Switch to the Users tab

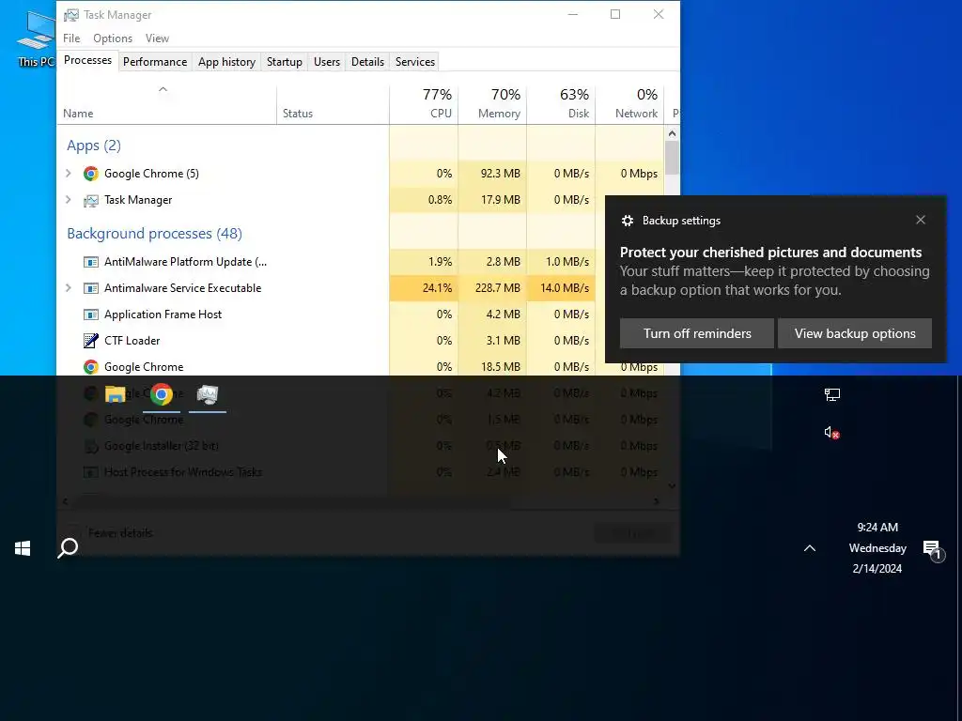click(326, 62)
